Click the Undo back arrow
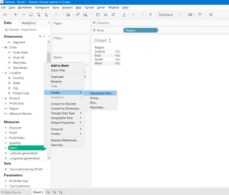229x195 pixels. pyautogui.click(x=16, y=15)
